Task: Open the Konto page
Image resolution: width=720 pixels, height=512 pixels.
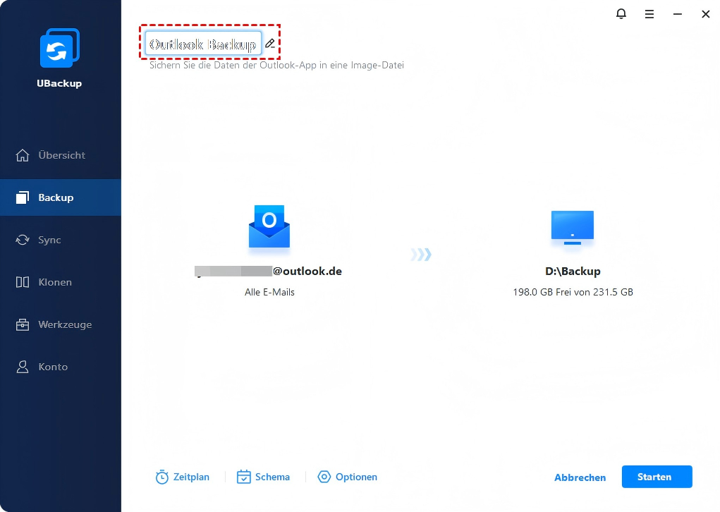Action: point(53,367)
